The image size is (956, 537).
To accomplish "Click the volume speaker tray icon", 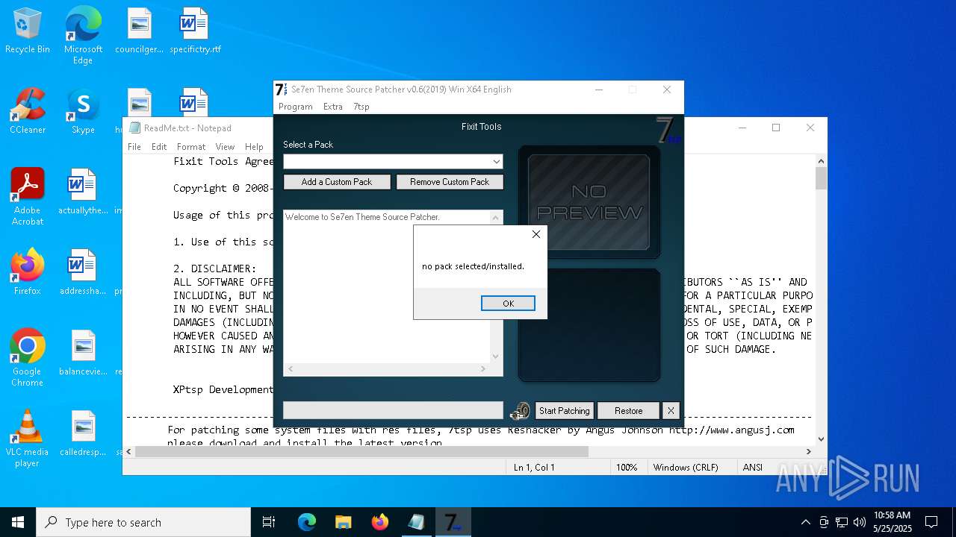I will coord(860,522).
